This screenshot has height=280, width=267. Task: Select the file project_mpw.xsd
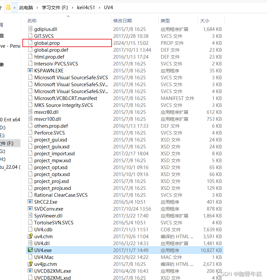coord(53,161)
